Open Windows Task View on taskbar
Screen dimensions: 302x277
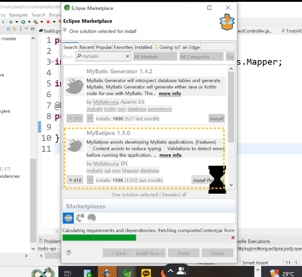tap(67, 273)
